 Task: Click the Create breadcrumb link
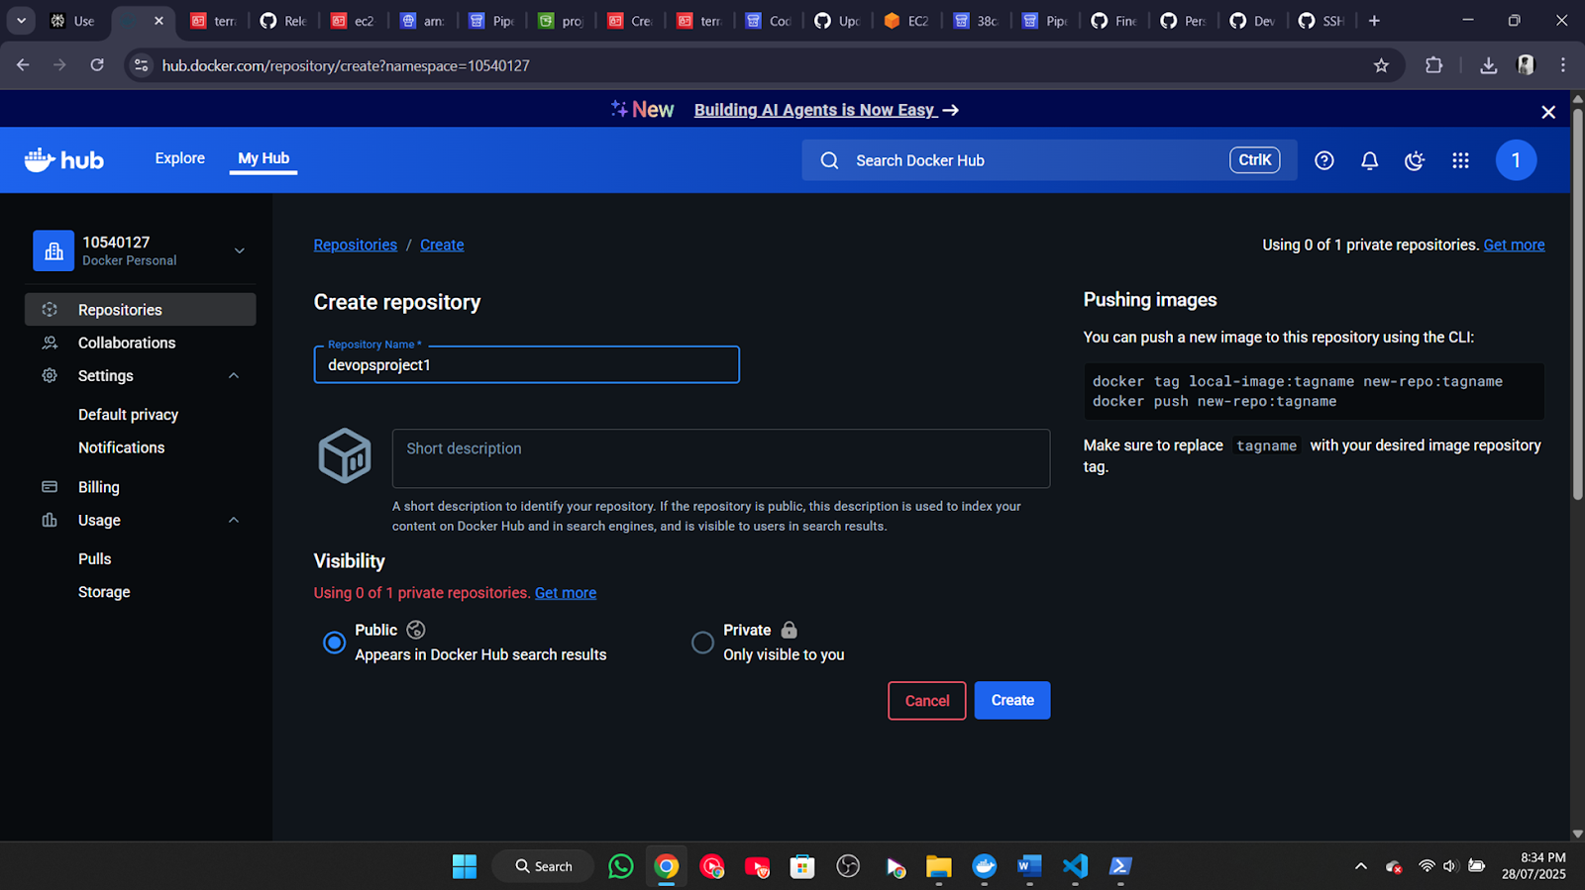(x=442, y=246)
